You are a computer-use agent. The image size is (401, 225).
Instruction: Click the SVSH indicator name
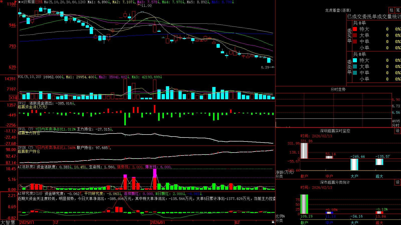coord(22,148)
